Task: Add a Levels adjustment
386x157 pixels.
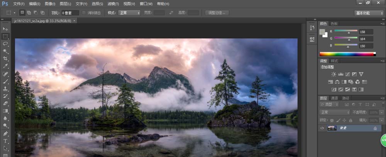Action: (x=341, y=74)
